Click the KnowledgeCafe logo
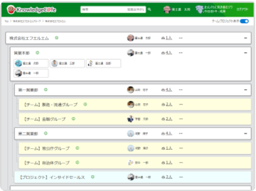Image resolution: width=256 pixels, height=191 pixels. coord(31,9)
